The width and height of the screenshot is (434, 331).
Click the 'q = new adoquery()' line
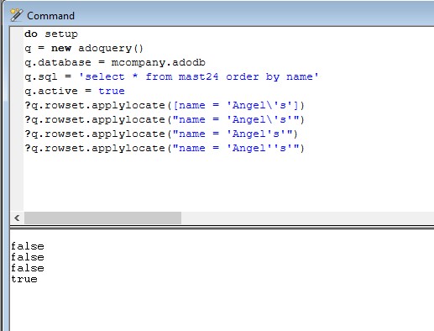point(84,48)
